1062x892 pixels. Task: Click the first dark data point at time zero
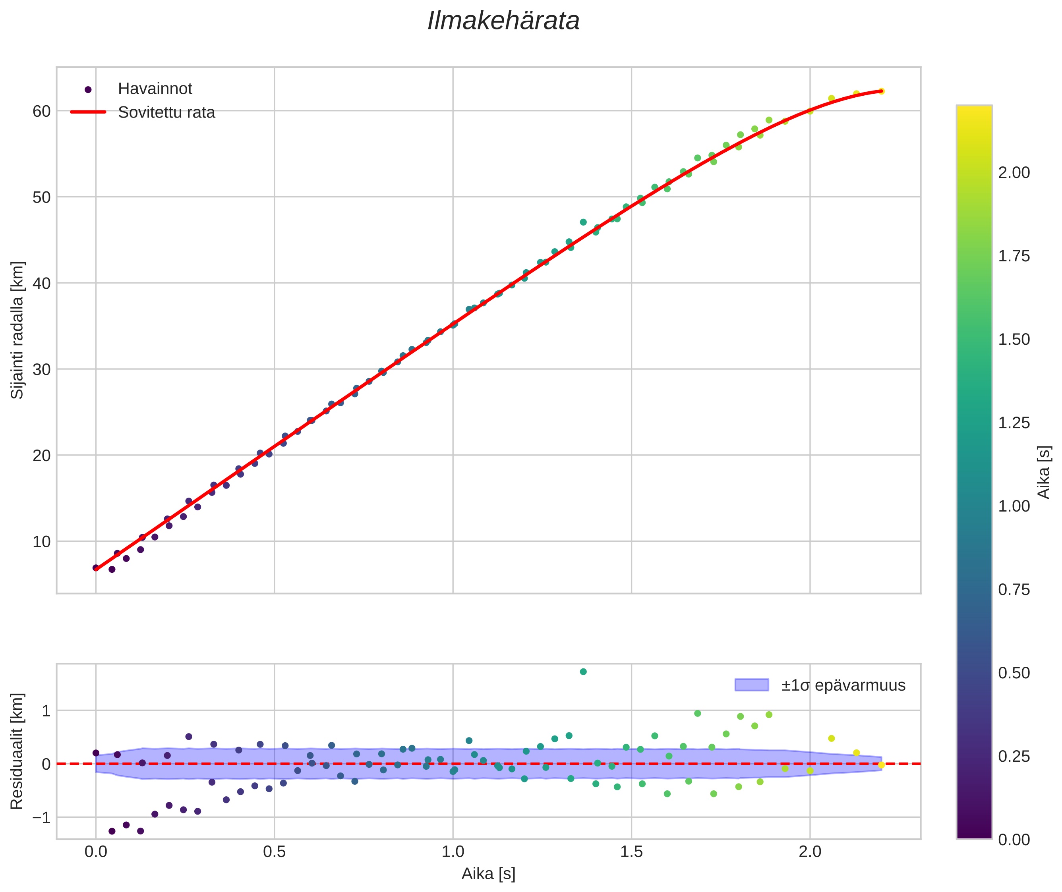(x=96, y=568)
